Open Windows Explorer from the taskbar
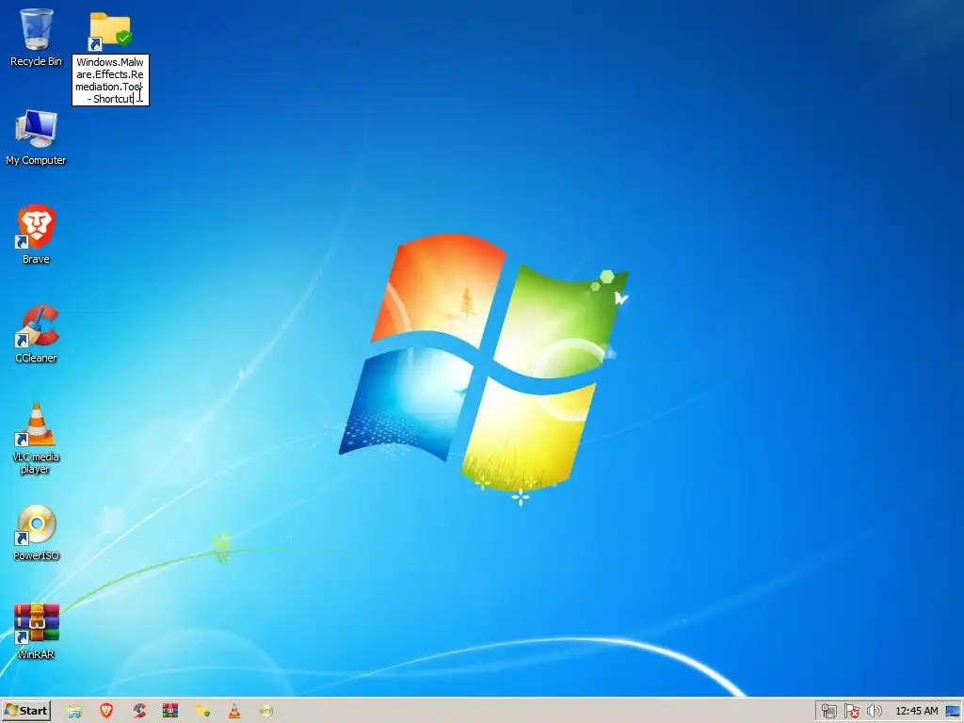The image size is (964, 723). pyautogui.click(x=74, y=712)
